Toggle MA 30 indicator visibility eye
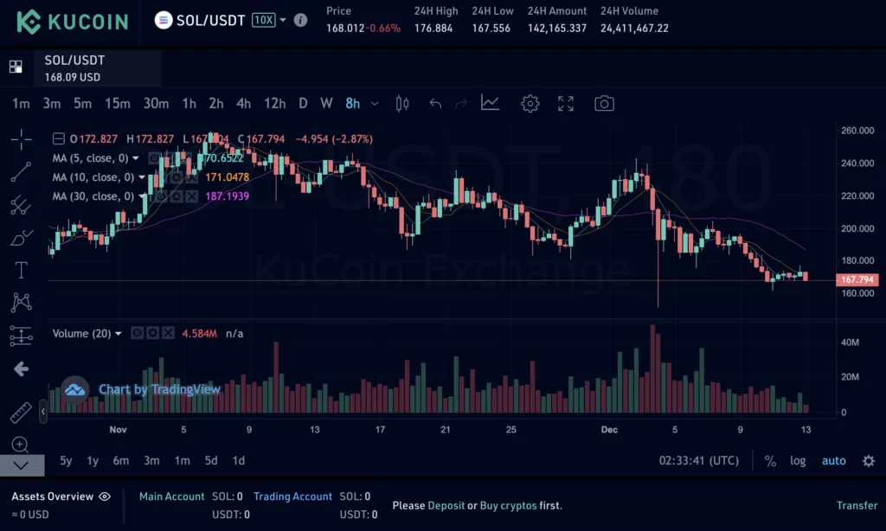This screenshot has width=886, height=531. (161, 196)
